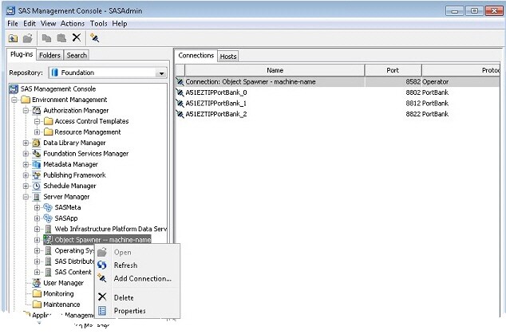Select the A51EZTIPPortBank_1 row
The image size is (506, 334).
click(x=338, y=103)
